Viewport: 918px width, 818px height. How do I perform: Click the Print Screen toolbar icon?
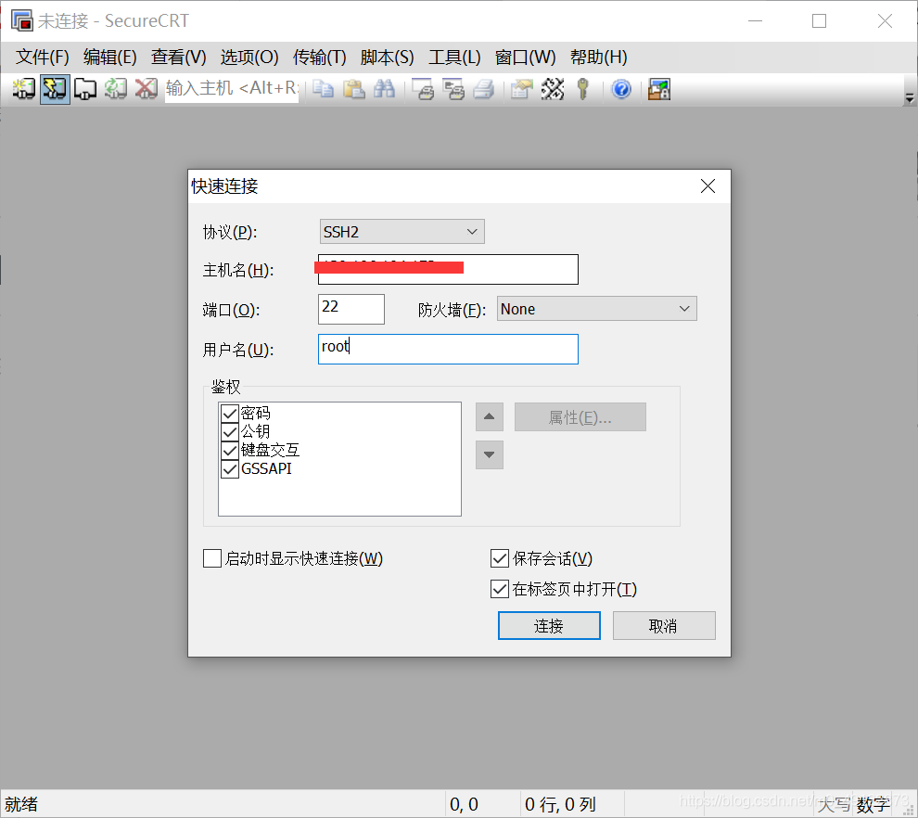click(423, 89)
